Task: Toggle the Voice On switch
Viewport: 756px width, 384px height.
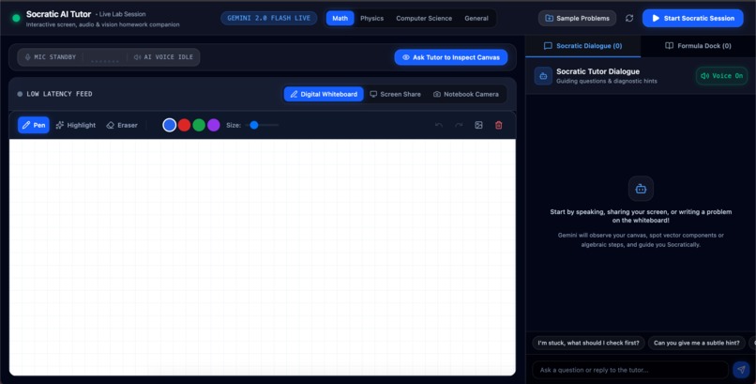Action: coord(721,76)
